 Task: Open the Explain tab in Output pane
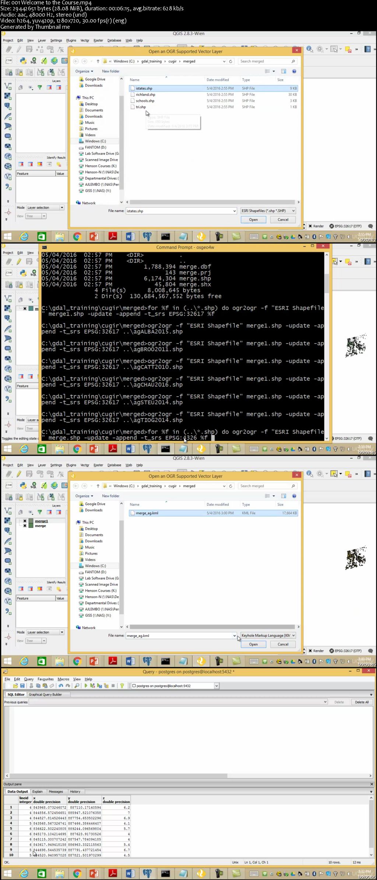[x=37, y=792]
